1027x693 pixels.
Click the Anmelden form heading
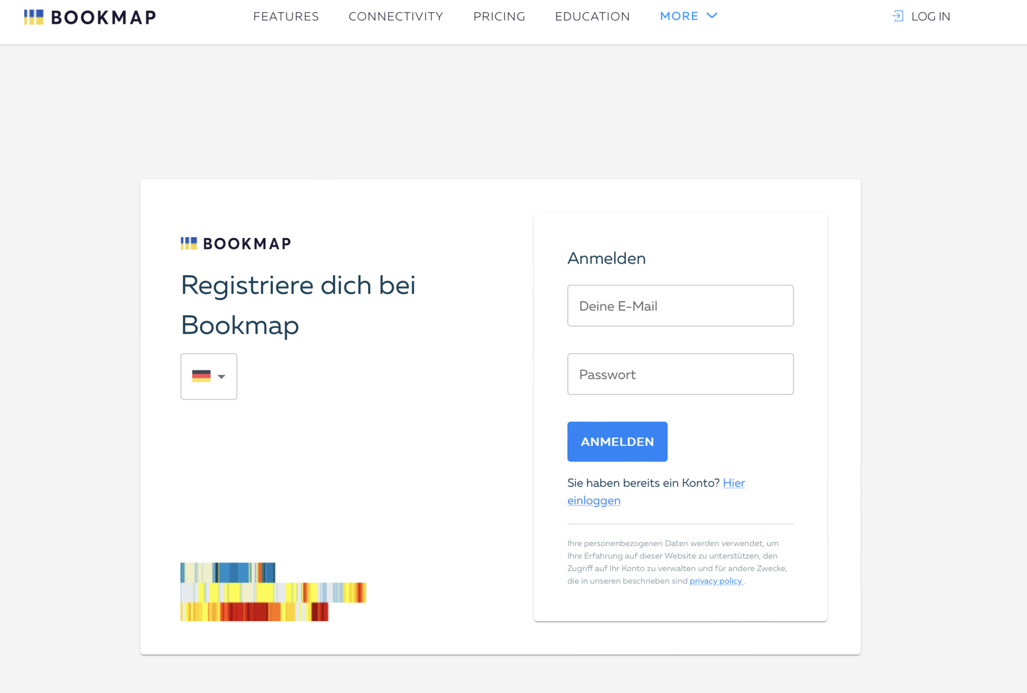point(606,259)
